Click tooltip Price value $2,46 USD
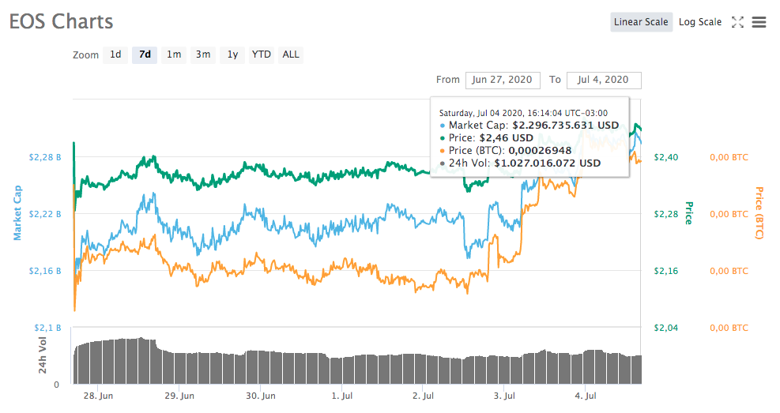The width and height of the screenshot is (780, 413). coord(506,138)
